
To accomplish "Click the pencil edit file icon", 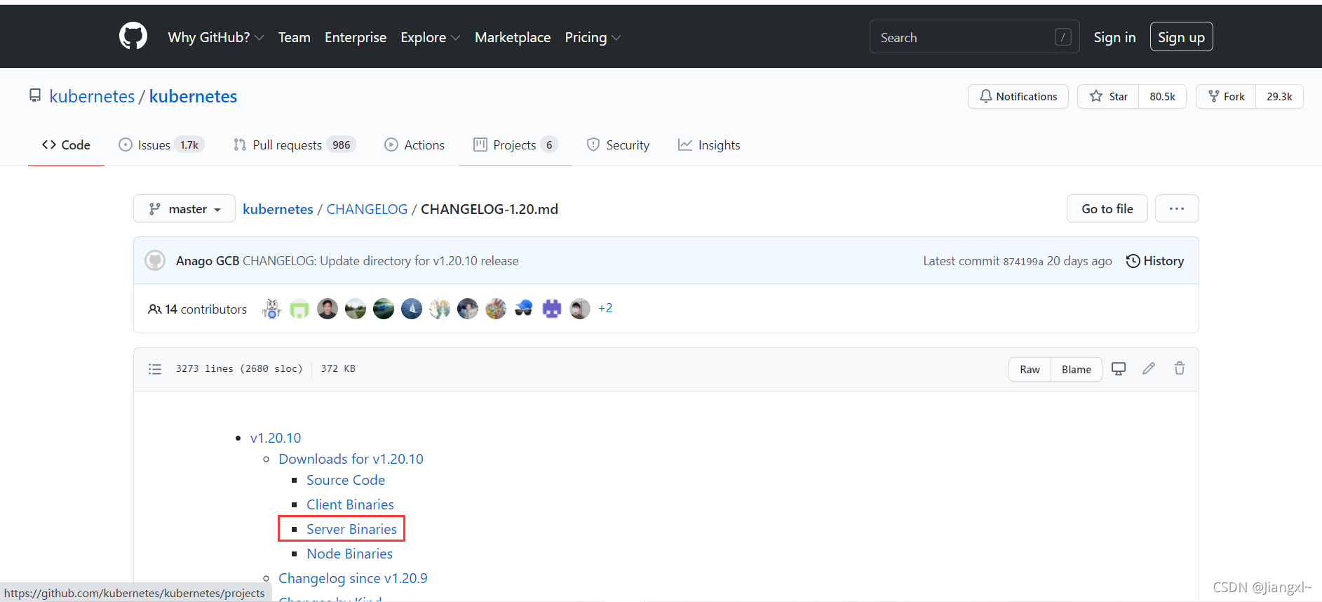I will point(1149,368).
